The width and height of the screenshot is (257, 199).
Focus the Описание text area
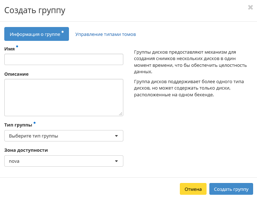click(x=64, y=97)
